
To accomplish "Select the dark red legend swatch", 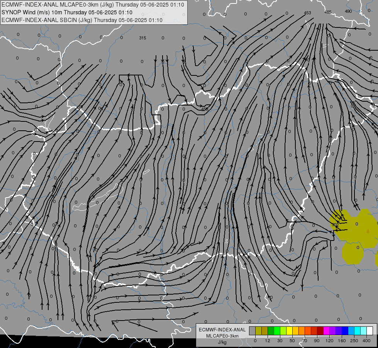I will coord(320,331).
